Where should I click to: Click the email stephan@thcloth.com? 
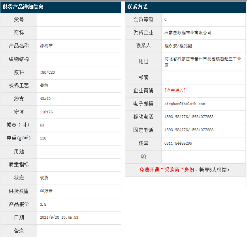click(x=185, y=104)
